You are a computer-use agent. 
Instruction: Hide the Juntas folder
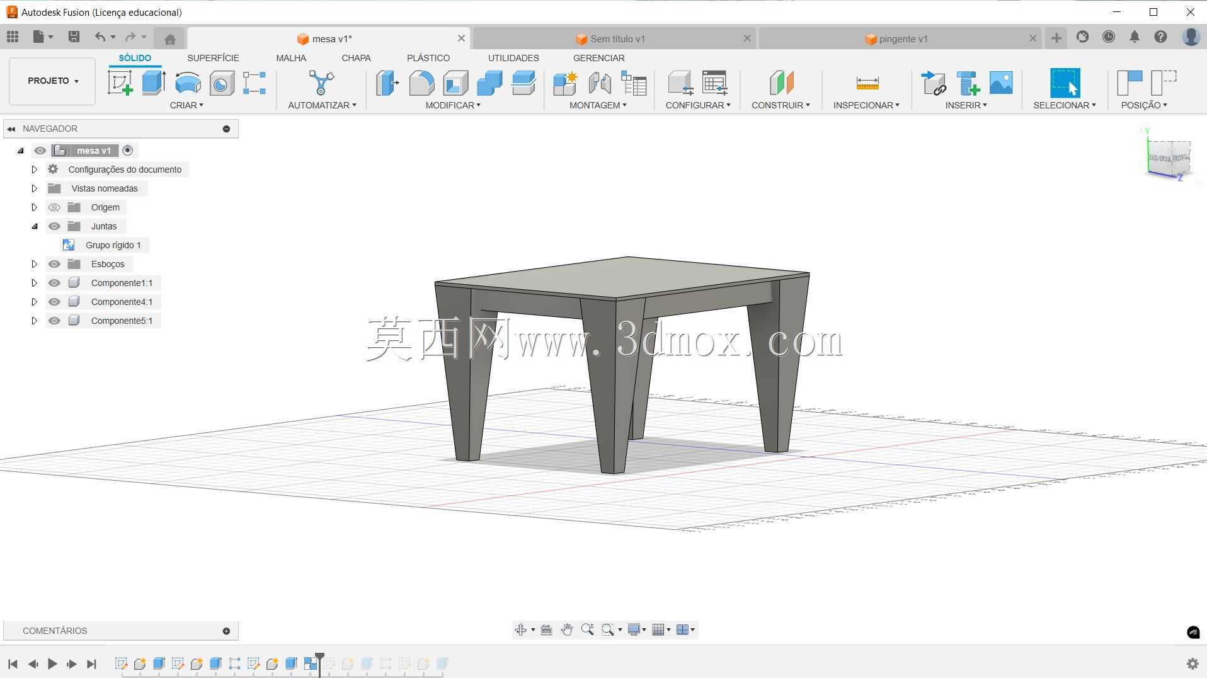(x=54, y=226)
